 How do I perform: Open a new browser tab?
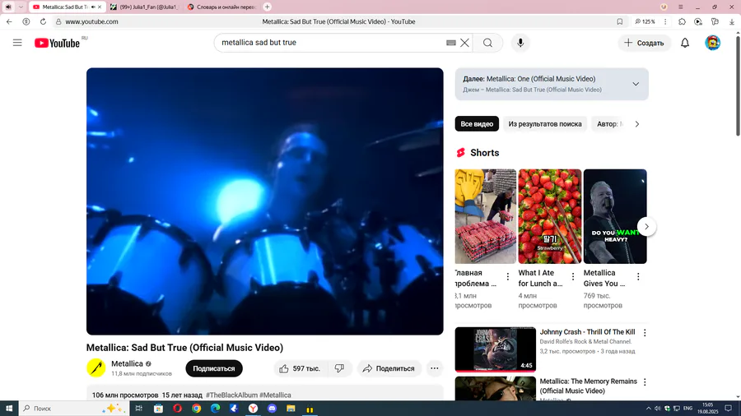(x=267, y=7)
